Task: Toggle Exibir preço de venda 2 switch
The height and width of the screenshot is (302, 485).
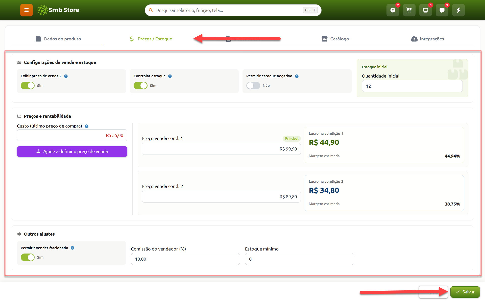Action: click(28, 86)
